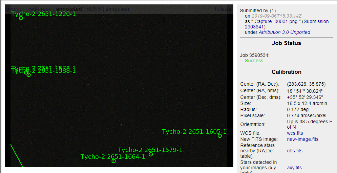The height and width of the screenshot is (173, 337).
Task: Click the 0.774 arcsec/pixel value
Action: (x=307, y=116)
